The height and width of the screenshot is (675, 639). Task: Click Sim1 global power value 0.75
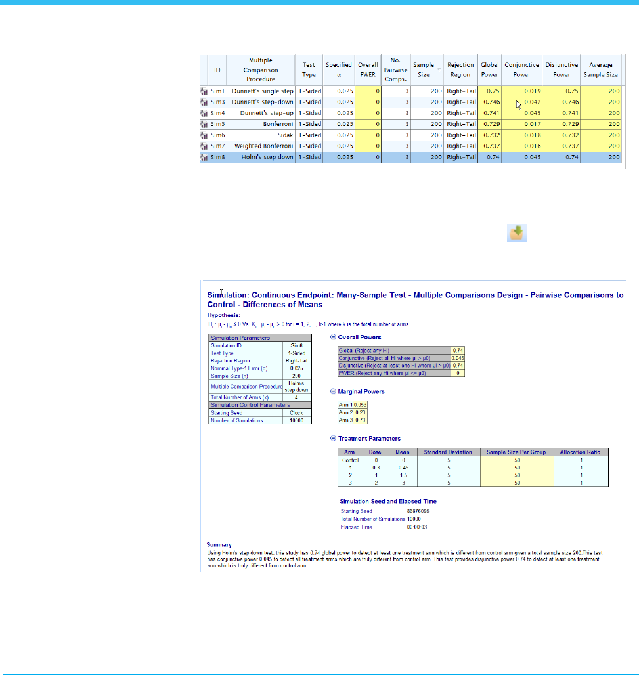click(x=489, y=91)
